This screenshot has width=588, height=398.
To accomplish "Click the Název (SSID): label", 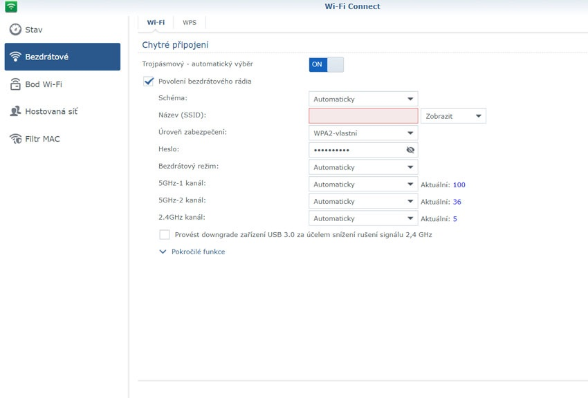I will pos(182,115).
